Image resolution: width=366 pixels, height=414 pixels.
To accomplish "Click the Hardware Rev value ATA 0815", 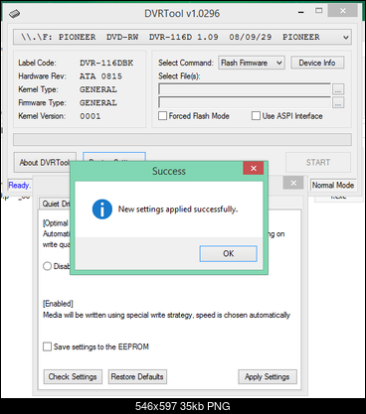I will [100, 76].
